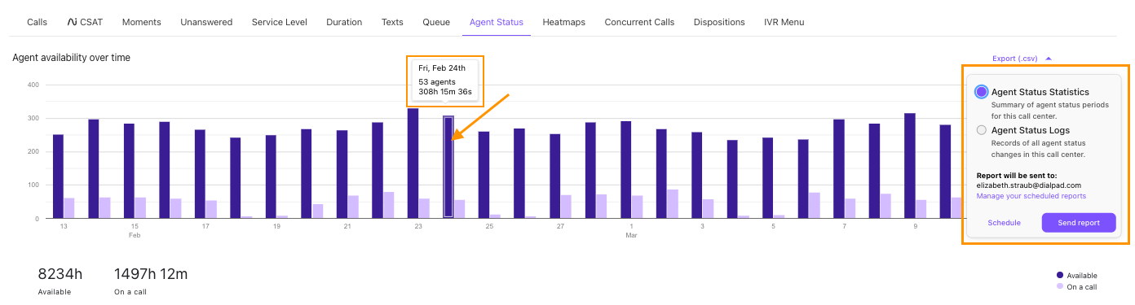
Task: Switch to the Moments tab
Action: coord(141,22)
